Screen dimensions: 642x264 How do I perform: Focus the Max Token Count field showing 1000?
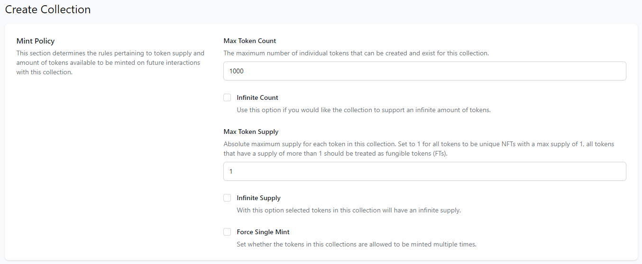(x=424, y=71)
